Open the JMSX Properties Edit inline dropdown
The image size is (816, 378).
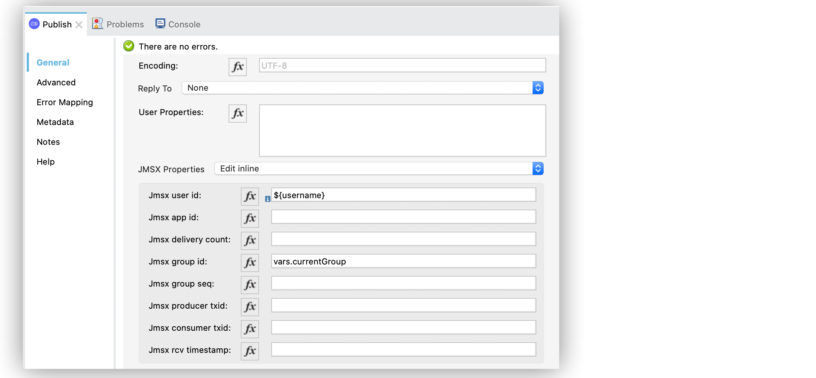[538, 168]
